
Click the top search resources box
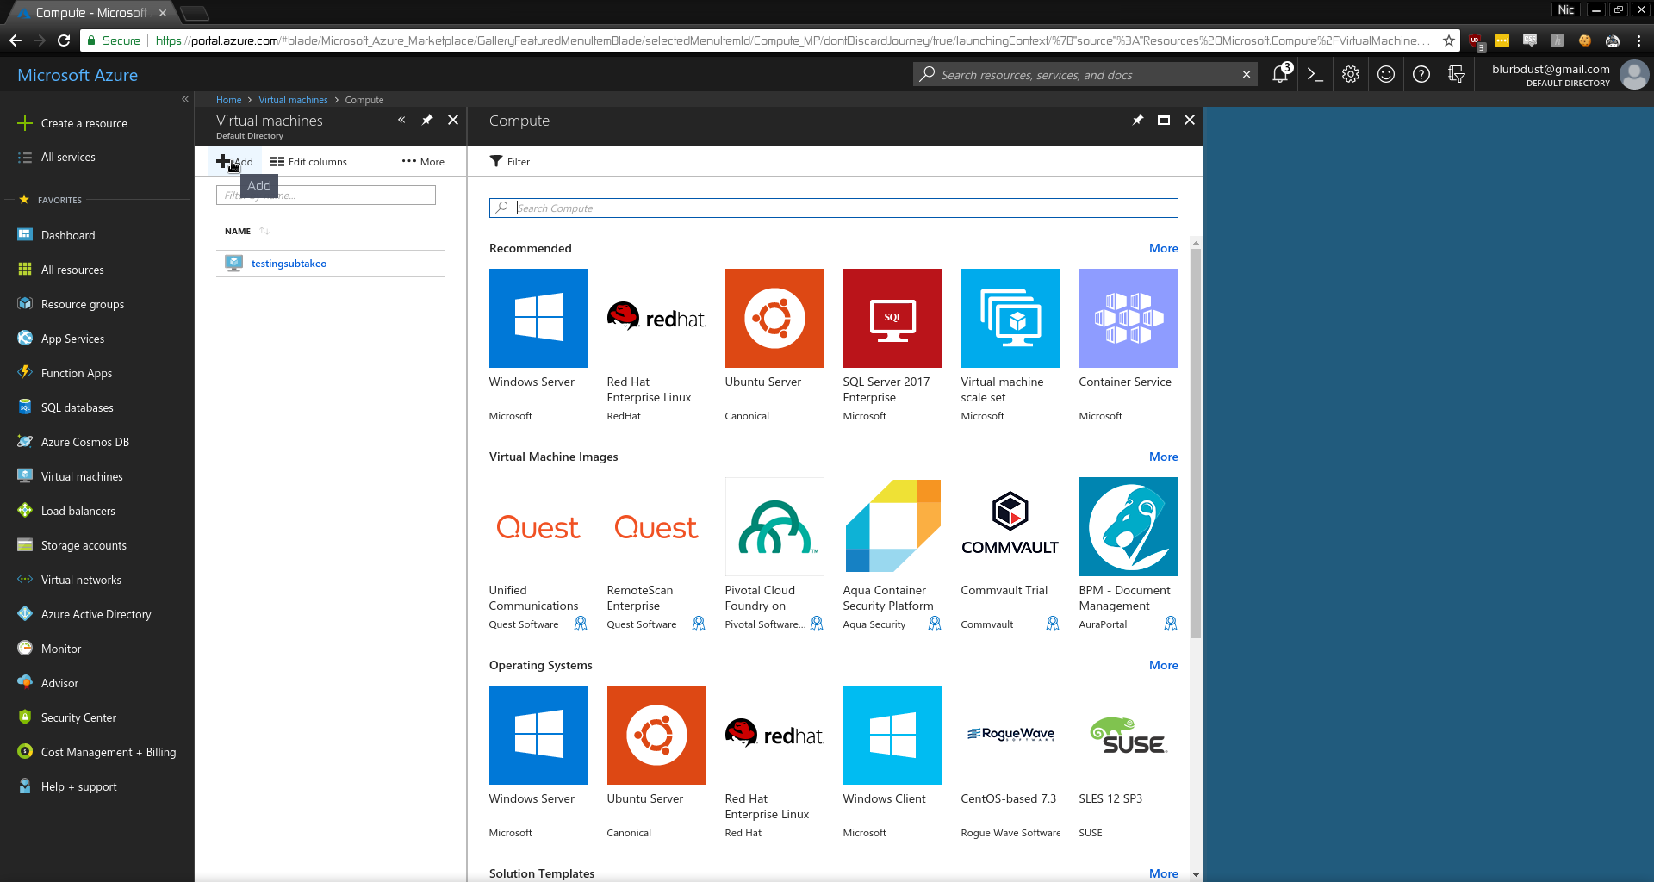(x=1084, y=75)
